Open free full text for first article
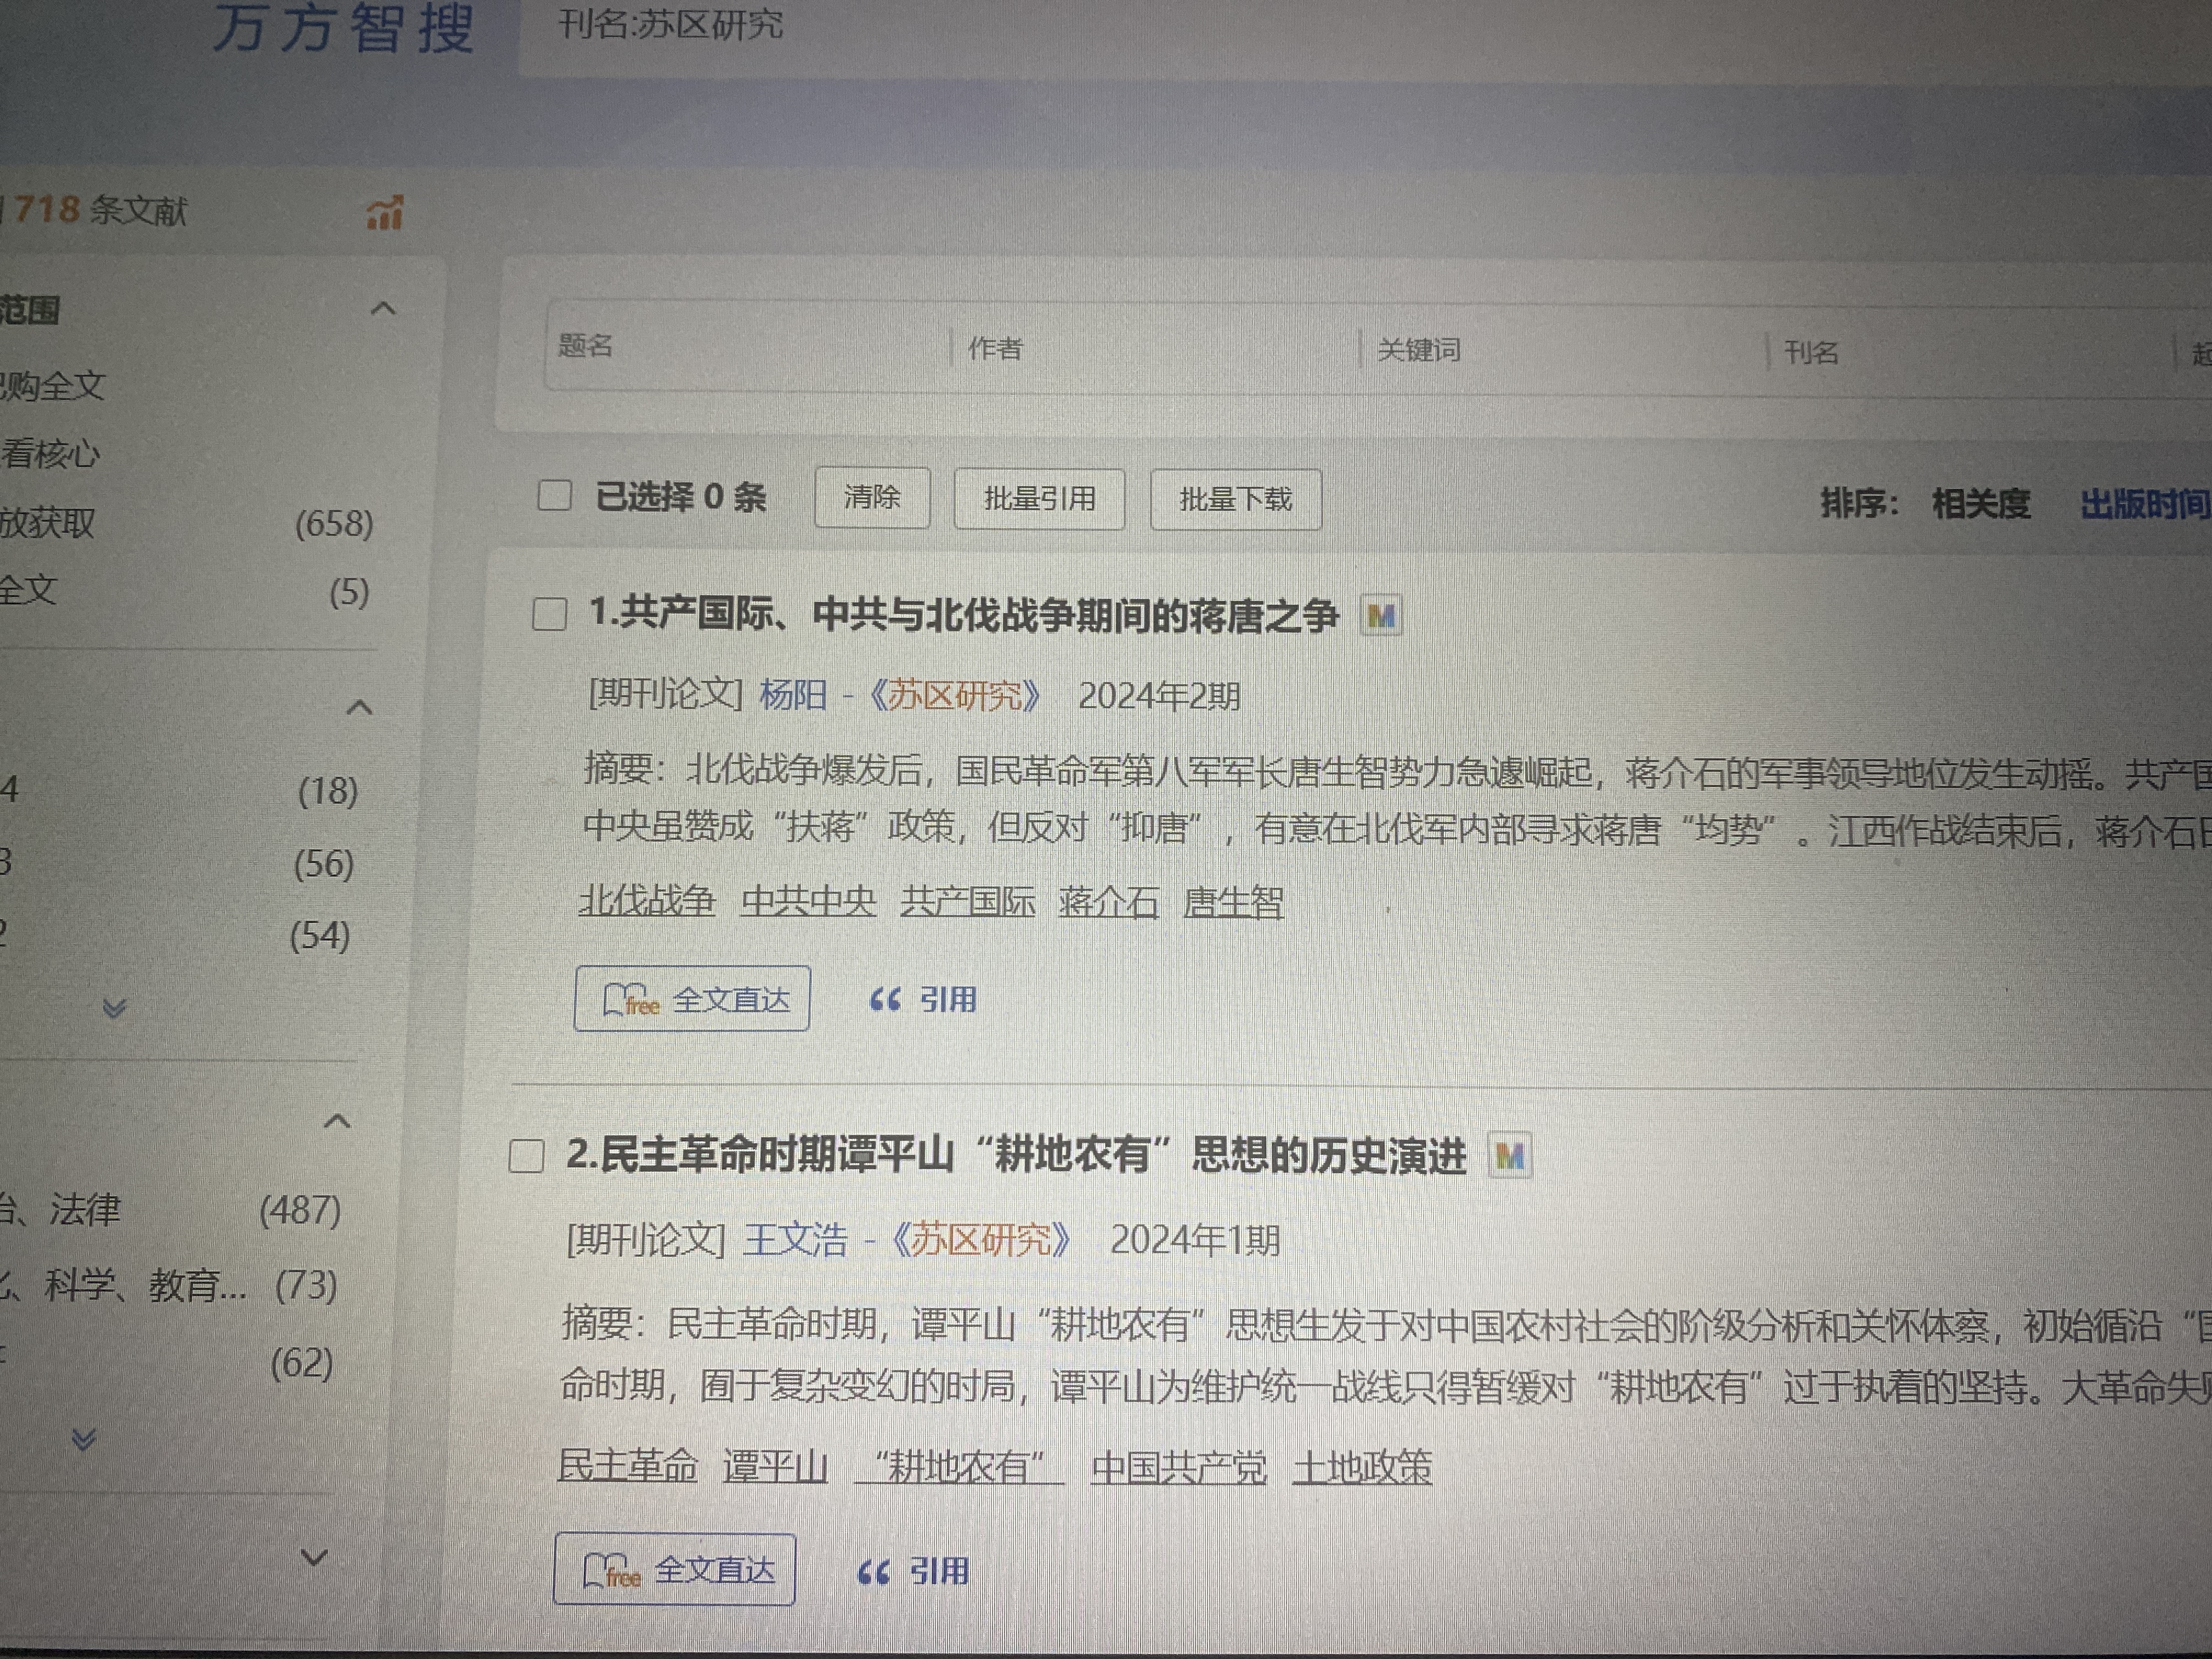2212x1659 pixels. (692, 999)
